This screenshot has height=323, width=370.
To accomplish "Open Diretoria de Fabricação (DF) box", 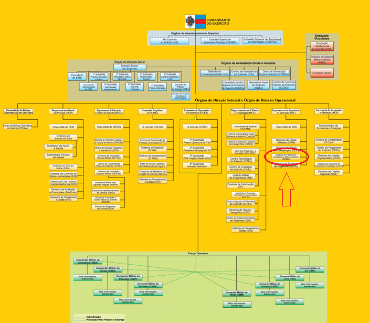I will click(241, 185).
